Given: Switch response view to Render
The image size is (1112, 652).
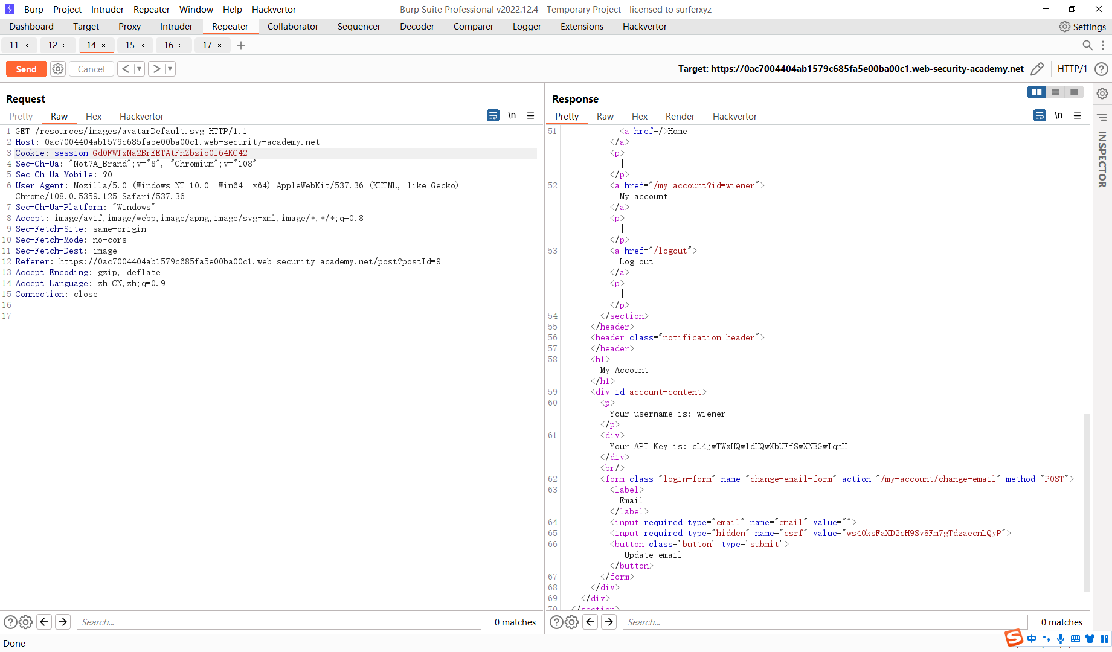Looking at the screenshot, I should coord(680,117).
